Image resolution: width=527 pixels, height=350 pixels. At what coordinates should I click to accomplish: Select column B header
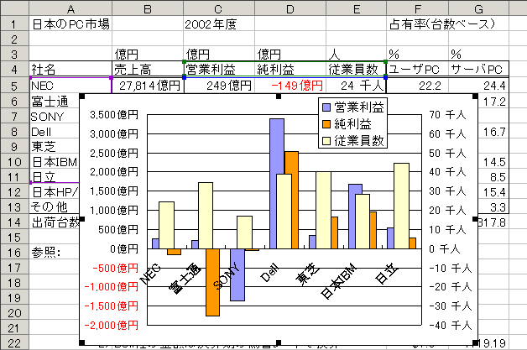(x=148, y=8)
